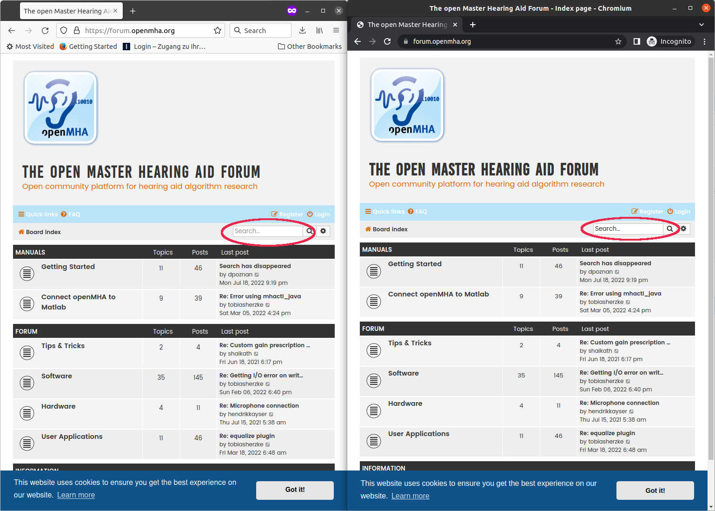Click Login link in Chromium forum
Screen dimensions: 715x511
[x=679, y=212]
